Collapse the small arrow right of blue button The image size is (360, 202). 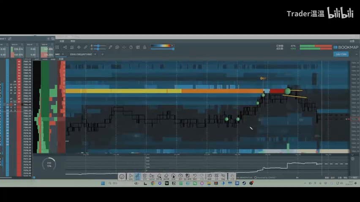pyautogui.click(x=356, y=54)
